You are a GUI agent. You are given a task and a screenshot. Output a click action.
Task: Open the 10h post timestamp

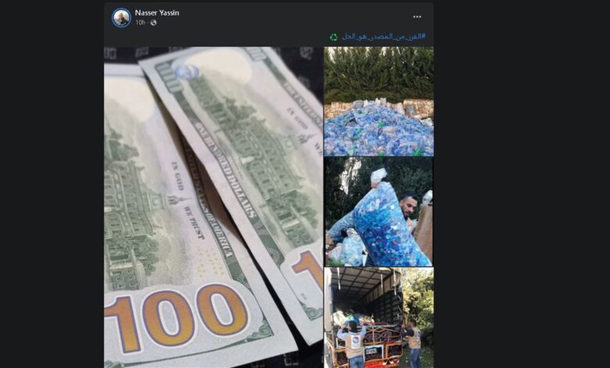point(140,23)
